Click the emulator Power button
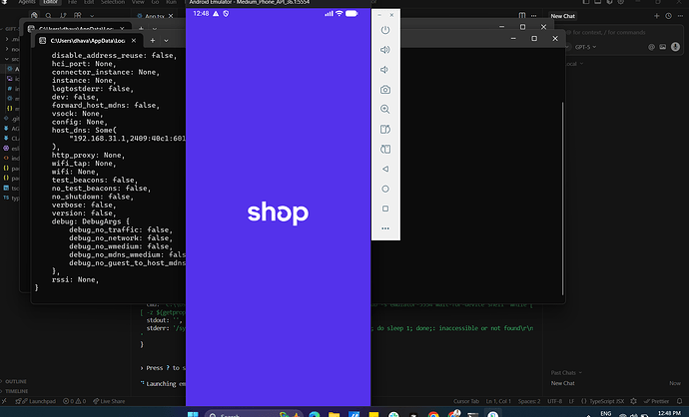The image size is (689, 417). tap(384, 30)
